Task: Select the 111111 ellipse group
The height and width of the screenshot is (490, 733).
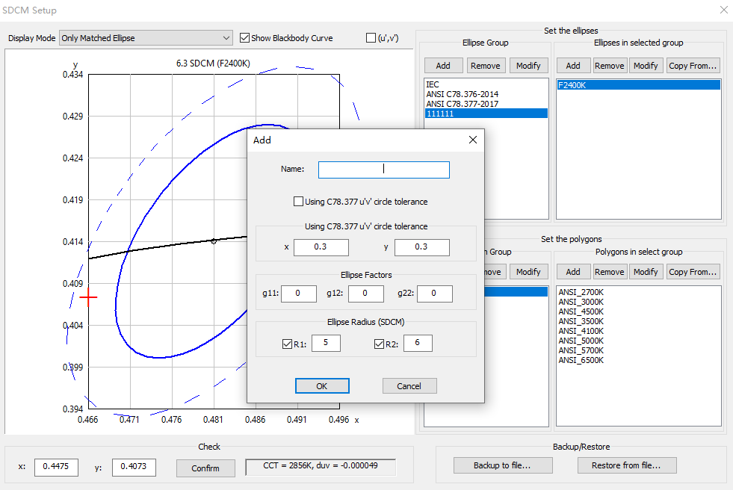Action: (x=486, y=114)
